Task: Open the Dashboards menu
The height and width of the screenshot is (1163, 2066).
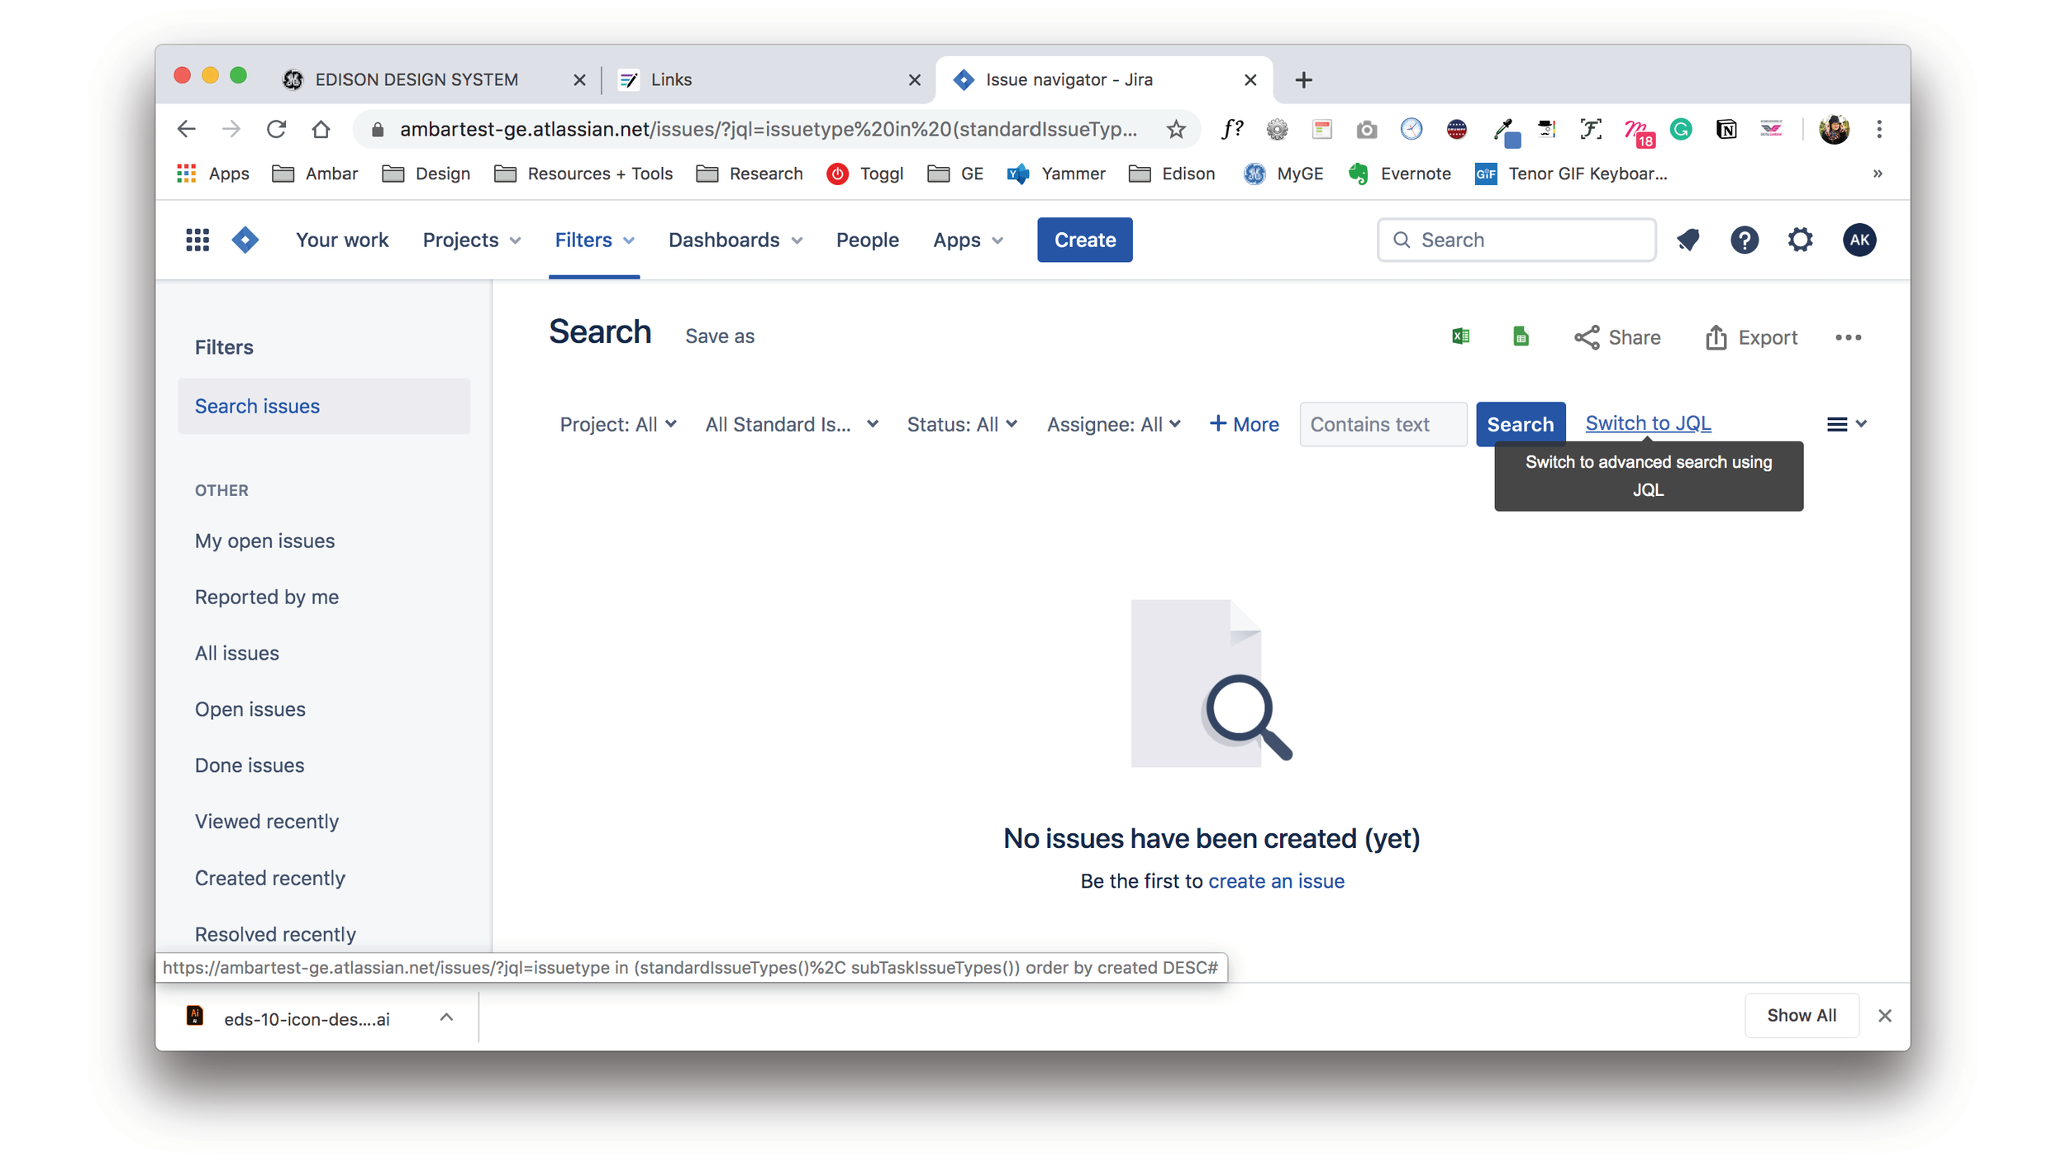Action: point(735,240)
